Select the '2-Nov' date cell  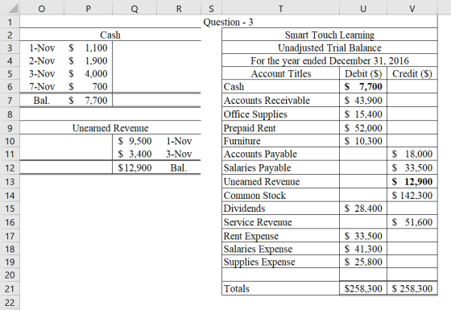click(42, 60)
